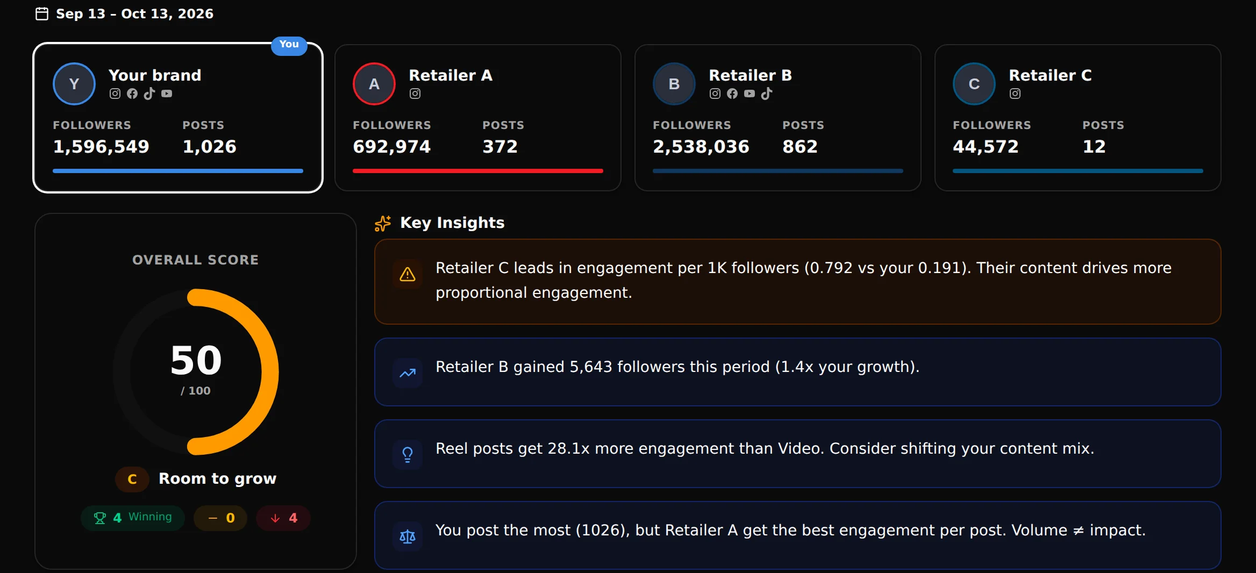Click the C avatar of Retailer C
This screenshot has height=573, width=1256.
tap(974, 84)
